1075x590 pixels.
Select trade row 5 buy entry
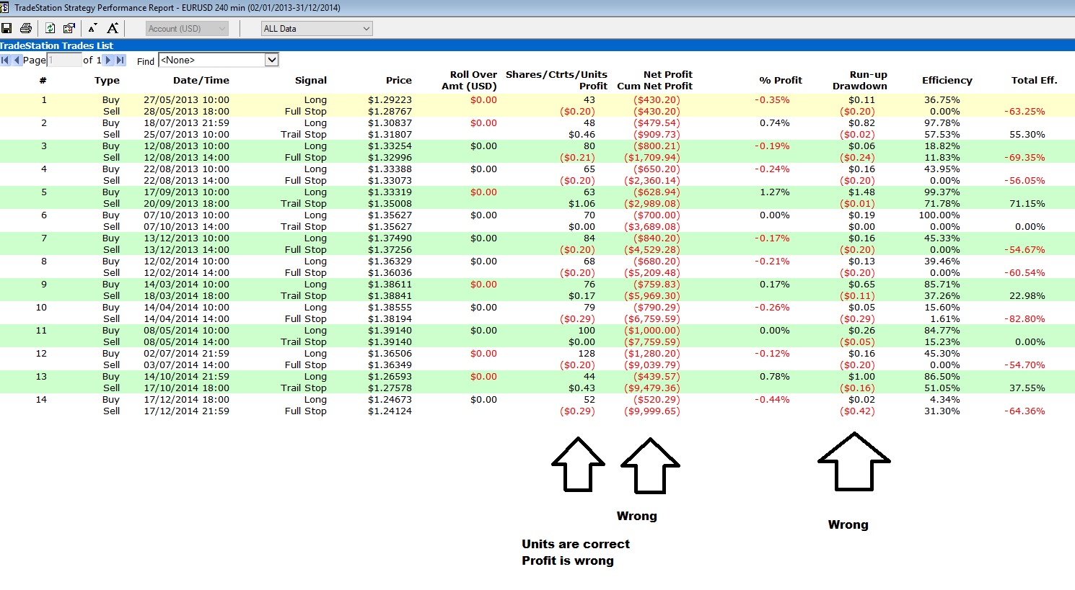[537, 192]
